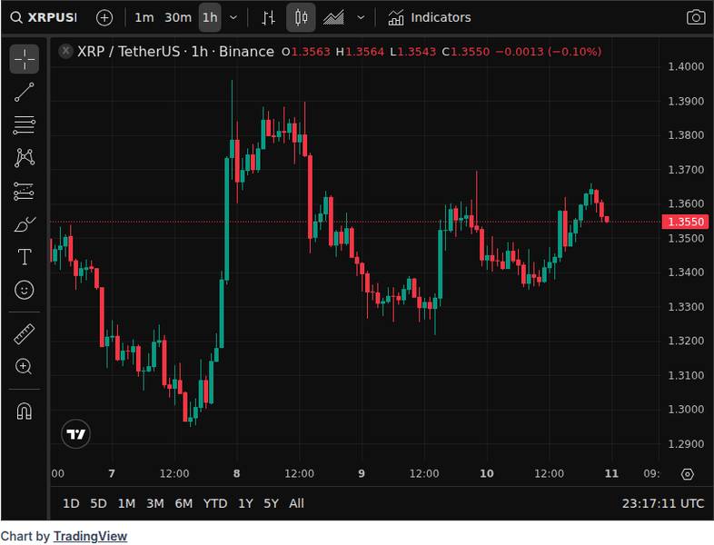The height and width of the screenshot is (545, 714).
Task: Toggle the magnet mode
Action: coord(25,411)
